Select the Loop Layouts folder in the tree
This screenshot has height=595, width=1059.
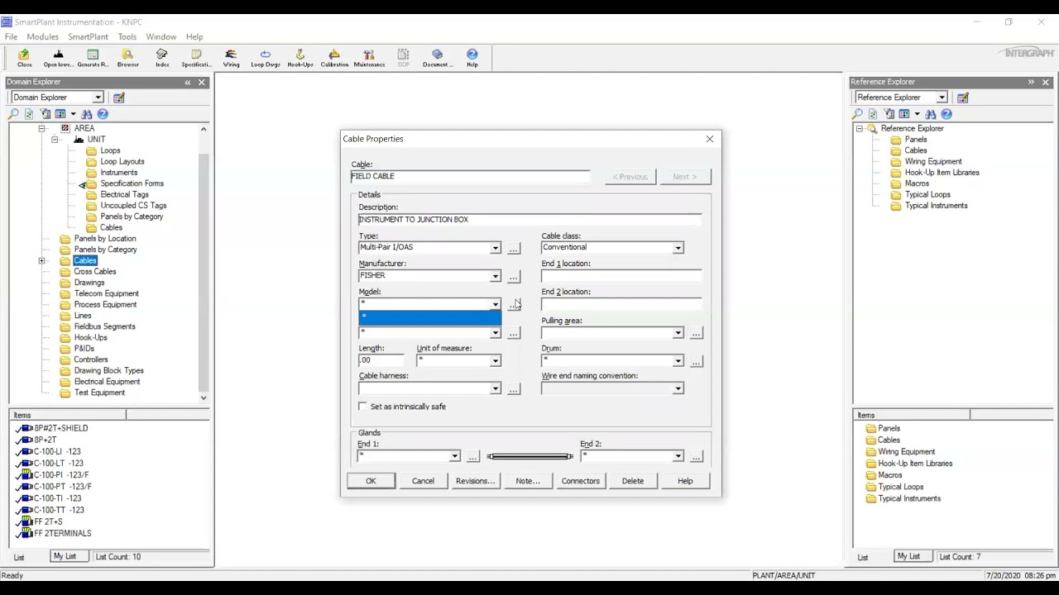[122, 162]
